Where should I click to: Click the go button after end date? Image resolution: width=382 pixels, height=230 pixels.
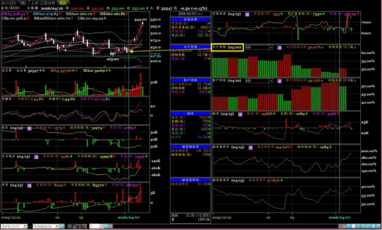tap(62, 226)
